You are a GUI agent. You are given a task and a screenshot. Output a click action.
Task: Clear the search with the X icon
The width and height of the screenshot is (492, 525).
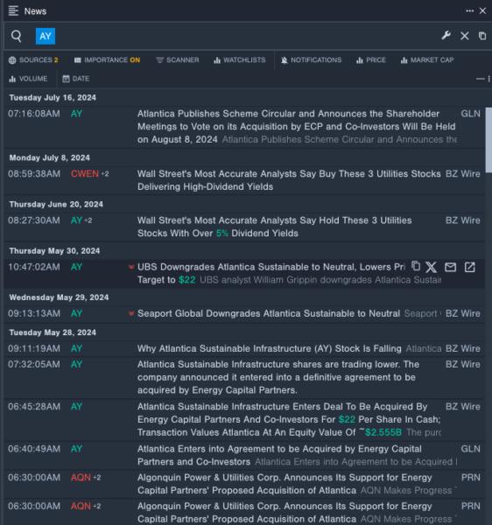point(465,36)
